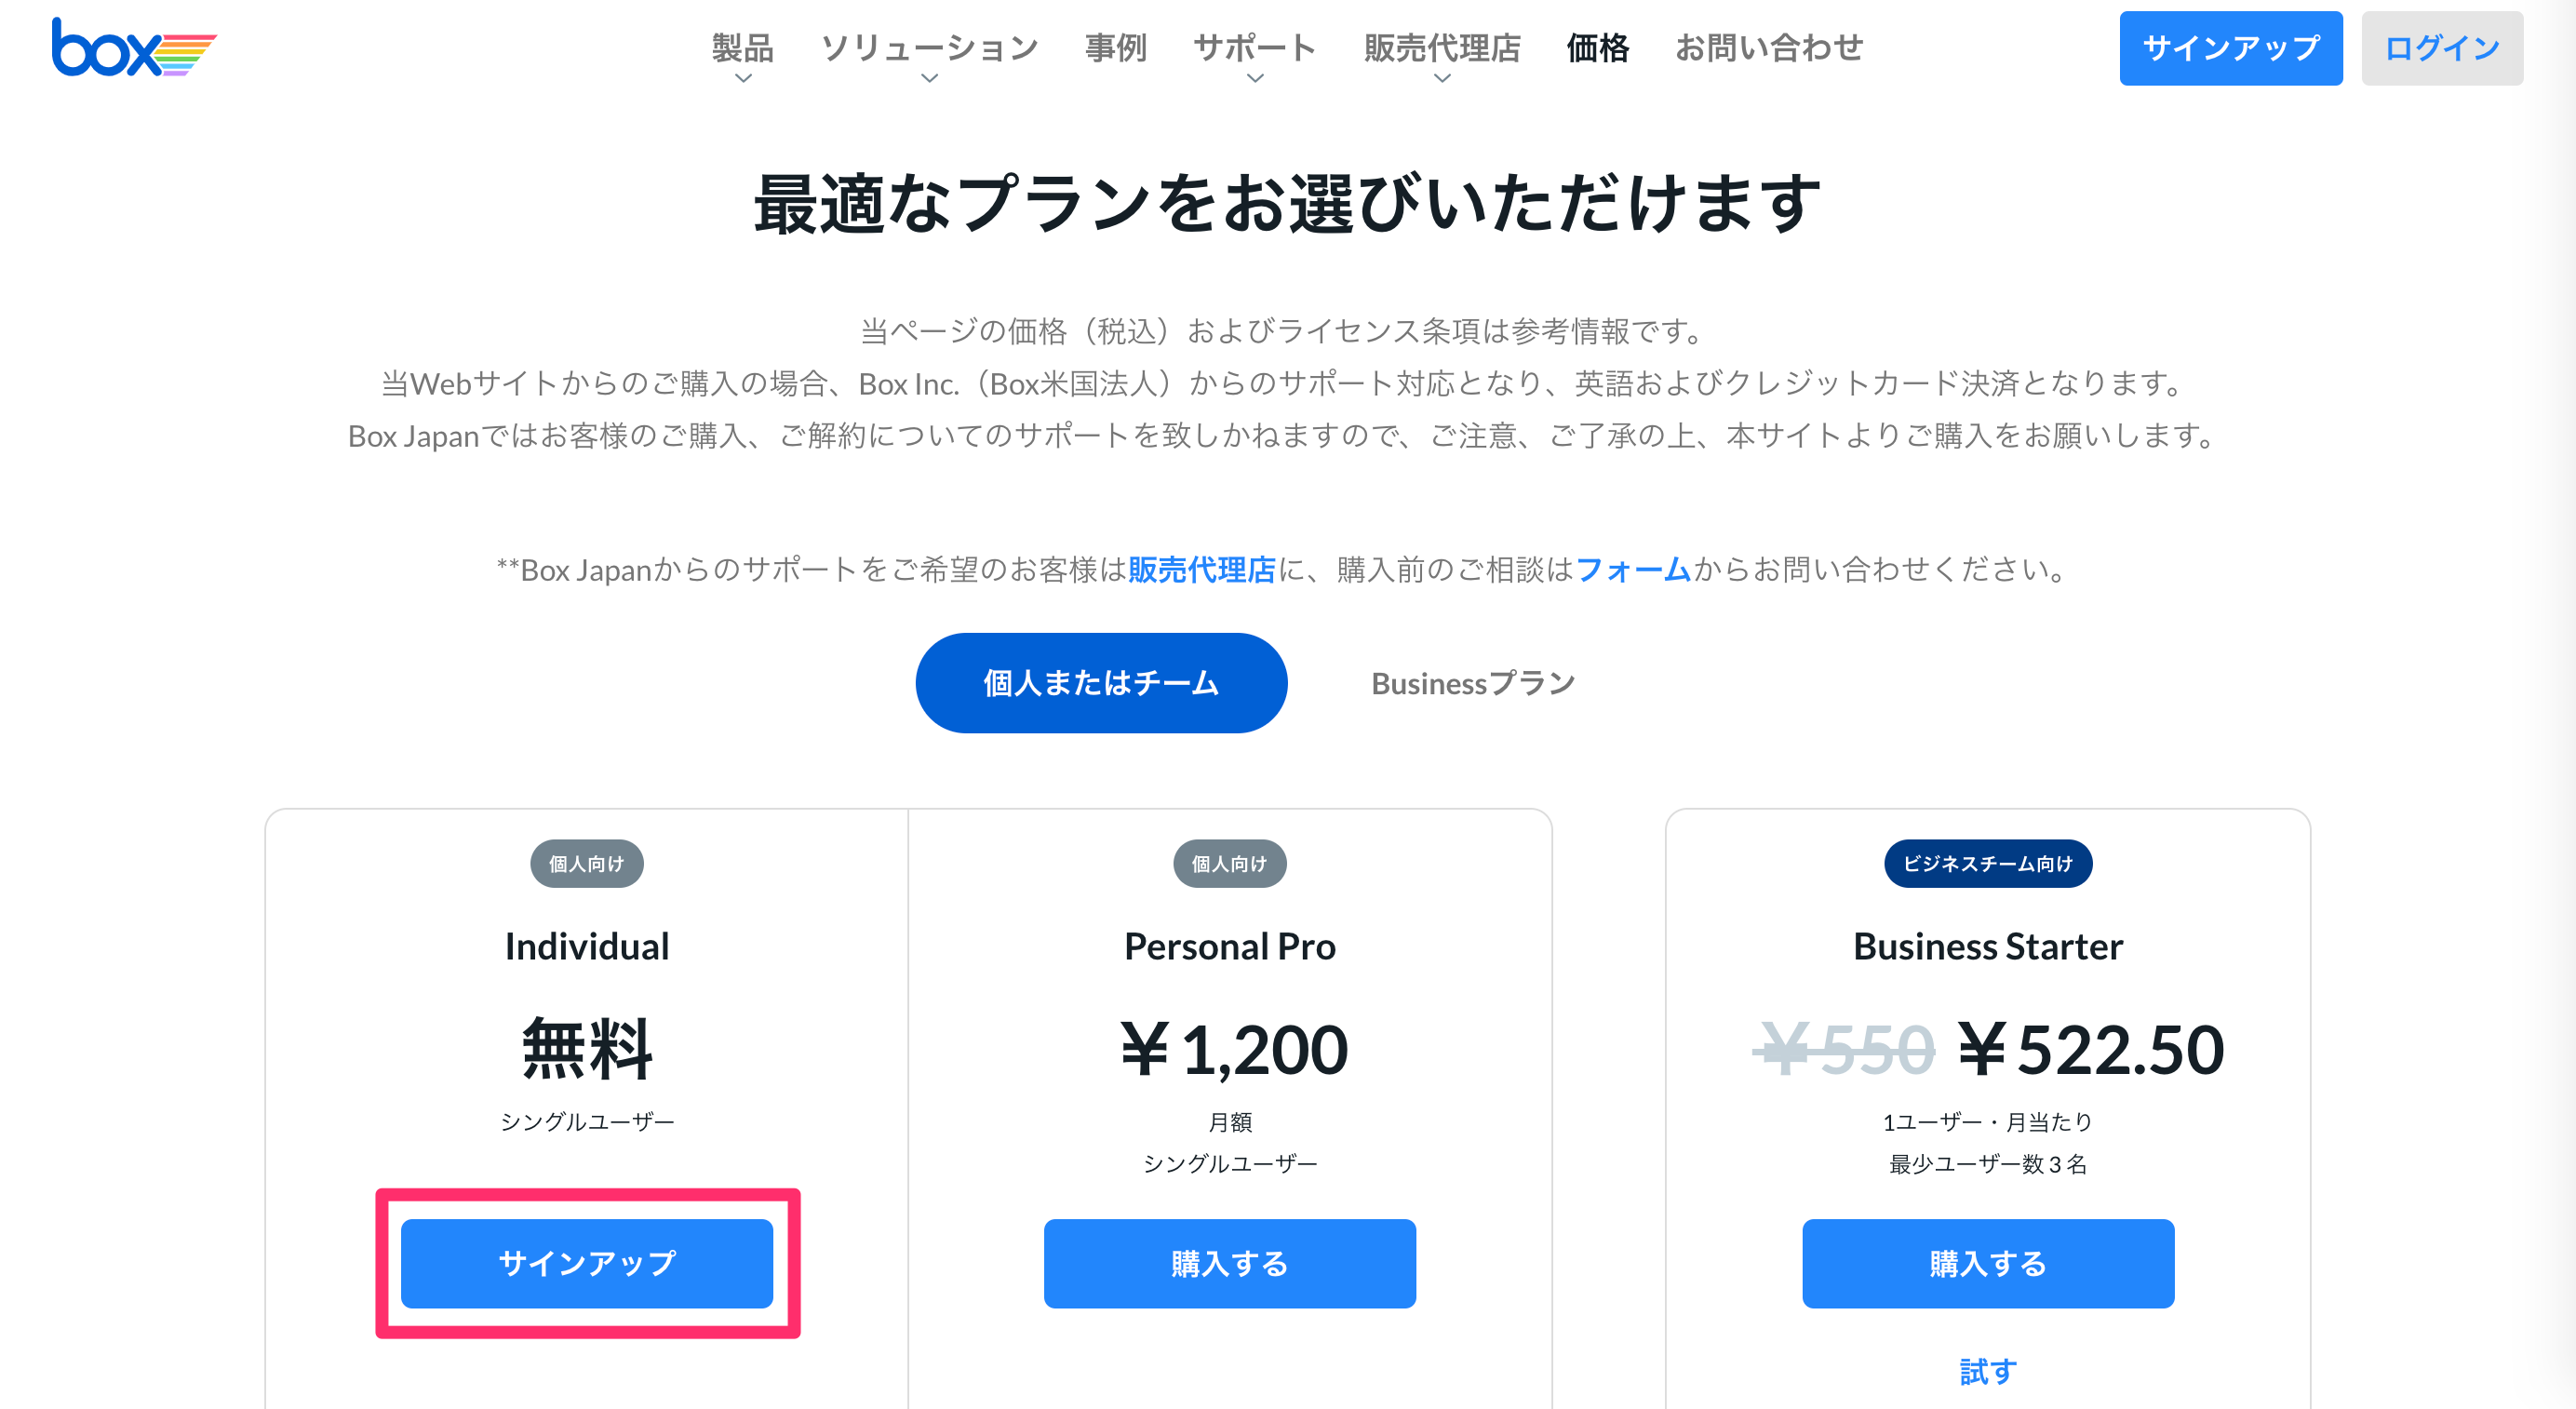Select the 個人またはチーム plan toggle
2576x1409 pixels.
pyautogui.click(x=1101, y=683)
